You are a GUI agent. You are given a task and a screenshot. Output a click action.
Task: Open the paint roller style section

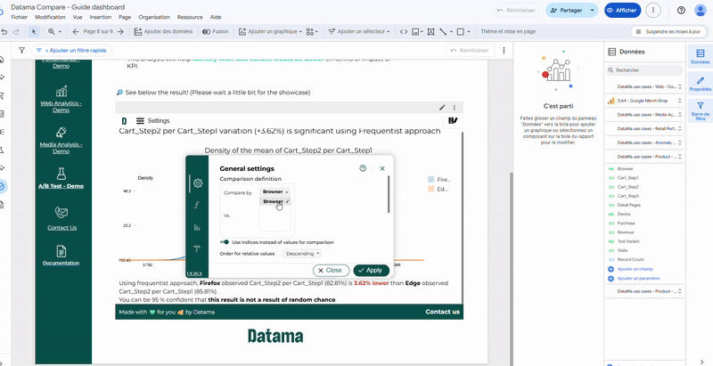coord(197,248)
